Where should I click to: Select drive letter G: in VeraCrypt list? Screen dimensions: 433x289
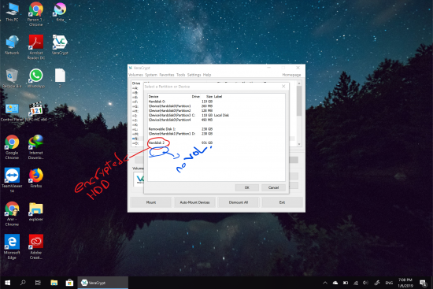point(135,106)
